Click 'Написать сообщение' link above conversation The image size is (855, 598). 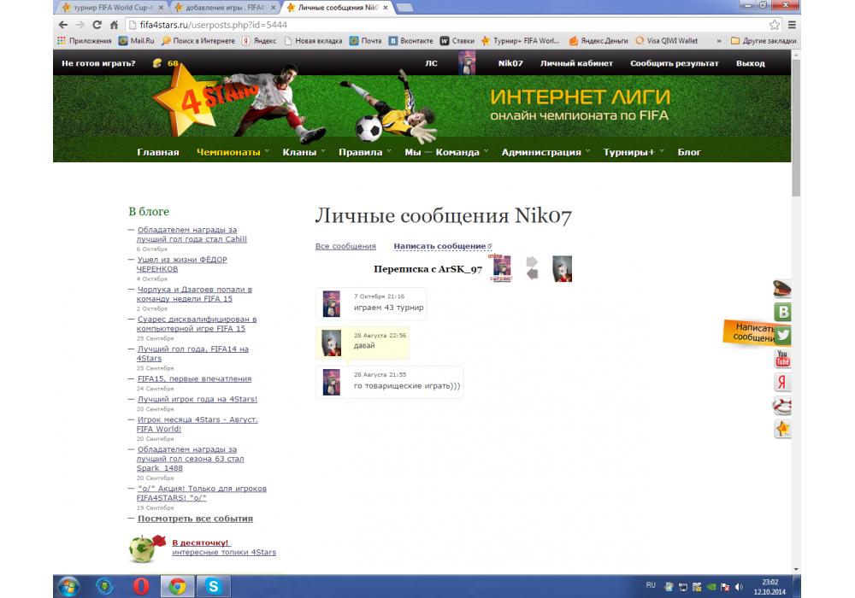pos(440,246)
